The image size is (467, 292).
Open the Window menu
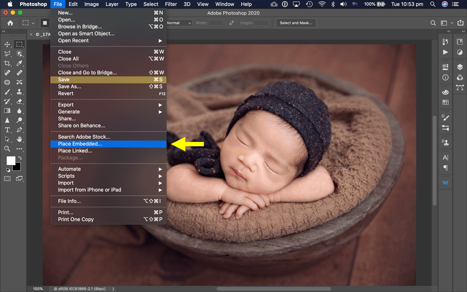coord(225,4)
